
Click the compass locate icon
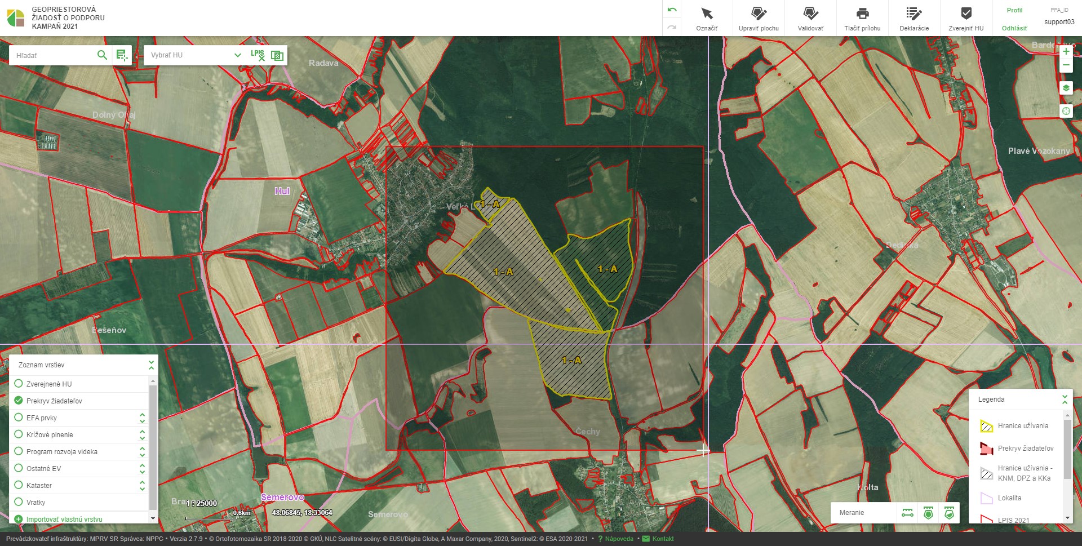coord(1066,111)
